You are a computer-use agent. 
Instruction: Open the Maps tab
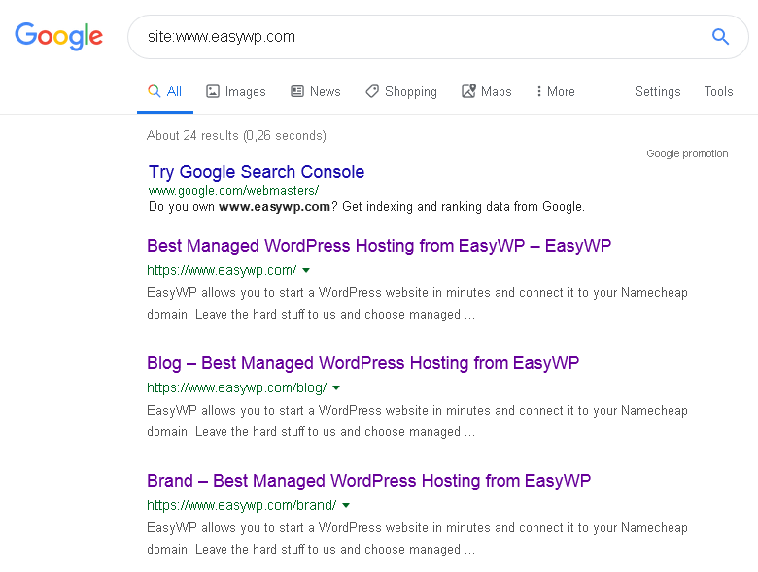(486, 92)
